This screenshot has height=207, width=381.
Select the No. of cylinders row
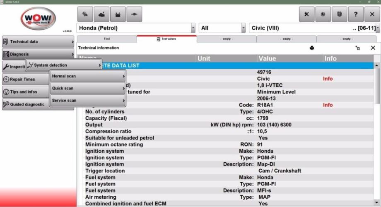pyautogui.click(x=225, y=111)
